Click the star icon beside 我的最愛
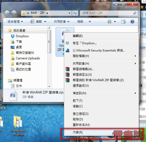Screen dimensions: 146x142 [x=10, y=31]
